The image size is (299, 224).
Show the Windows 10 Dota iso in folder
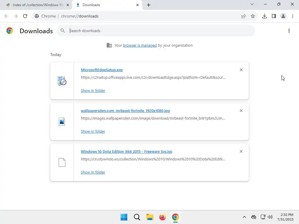click(x=93, y=172)
